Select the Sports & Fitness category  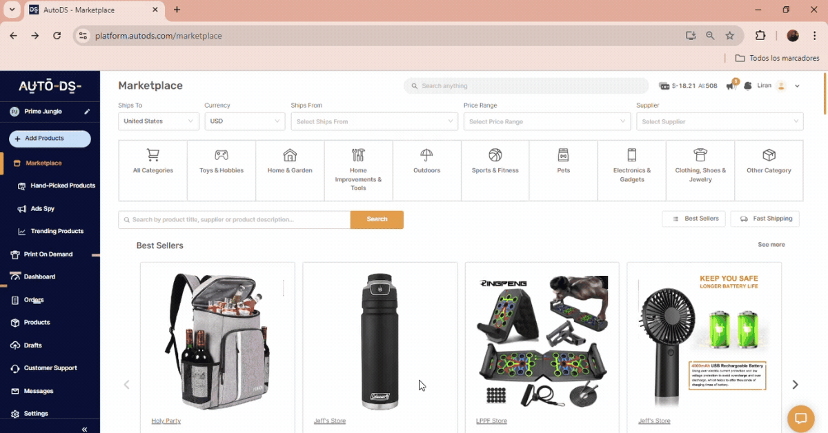coord(495,170)
